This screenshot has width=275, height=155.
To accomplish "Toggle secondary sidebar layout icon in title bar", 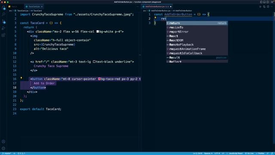I will coord(267,2).
